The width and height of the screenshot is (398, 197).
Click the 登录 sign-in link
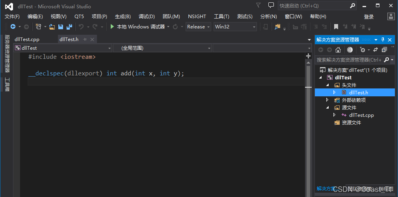click(x=369, y=17)
